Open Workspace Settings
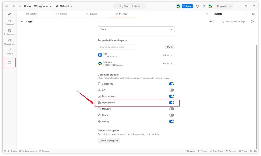This screenshot has height=156, width=261. point(234,22)
